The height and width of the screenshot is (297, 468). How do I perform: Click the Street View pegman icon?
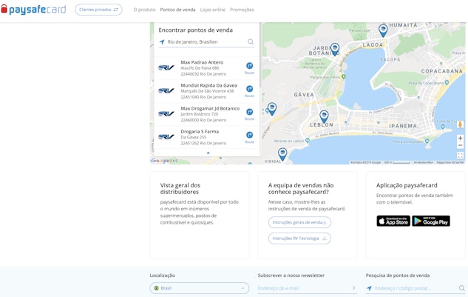click(460, 124)
